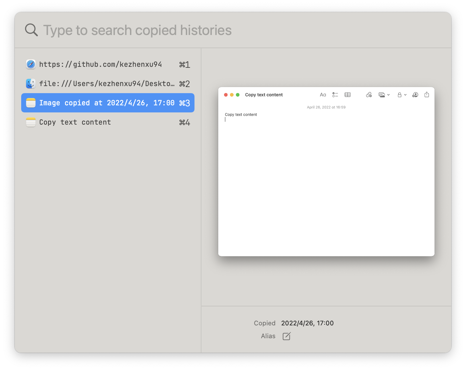This screenshot has height=370, width=466.
Task: Edit the Alias using the pencil button
Action: coord(286,336)
